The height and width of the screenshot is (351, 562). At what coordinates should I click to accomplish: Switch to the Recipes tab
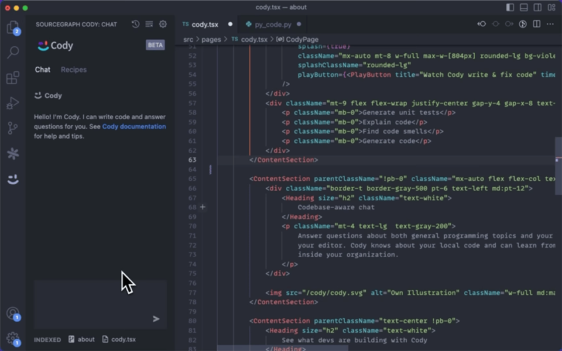pos(73,70)
